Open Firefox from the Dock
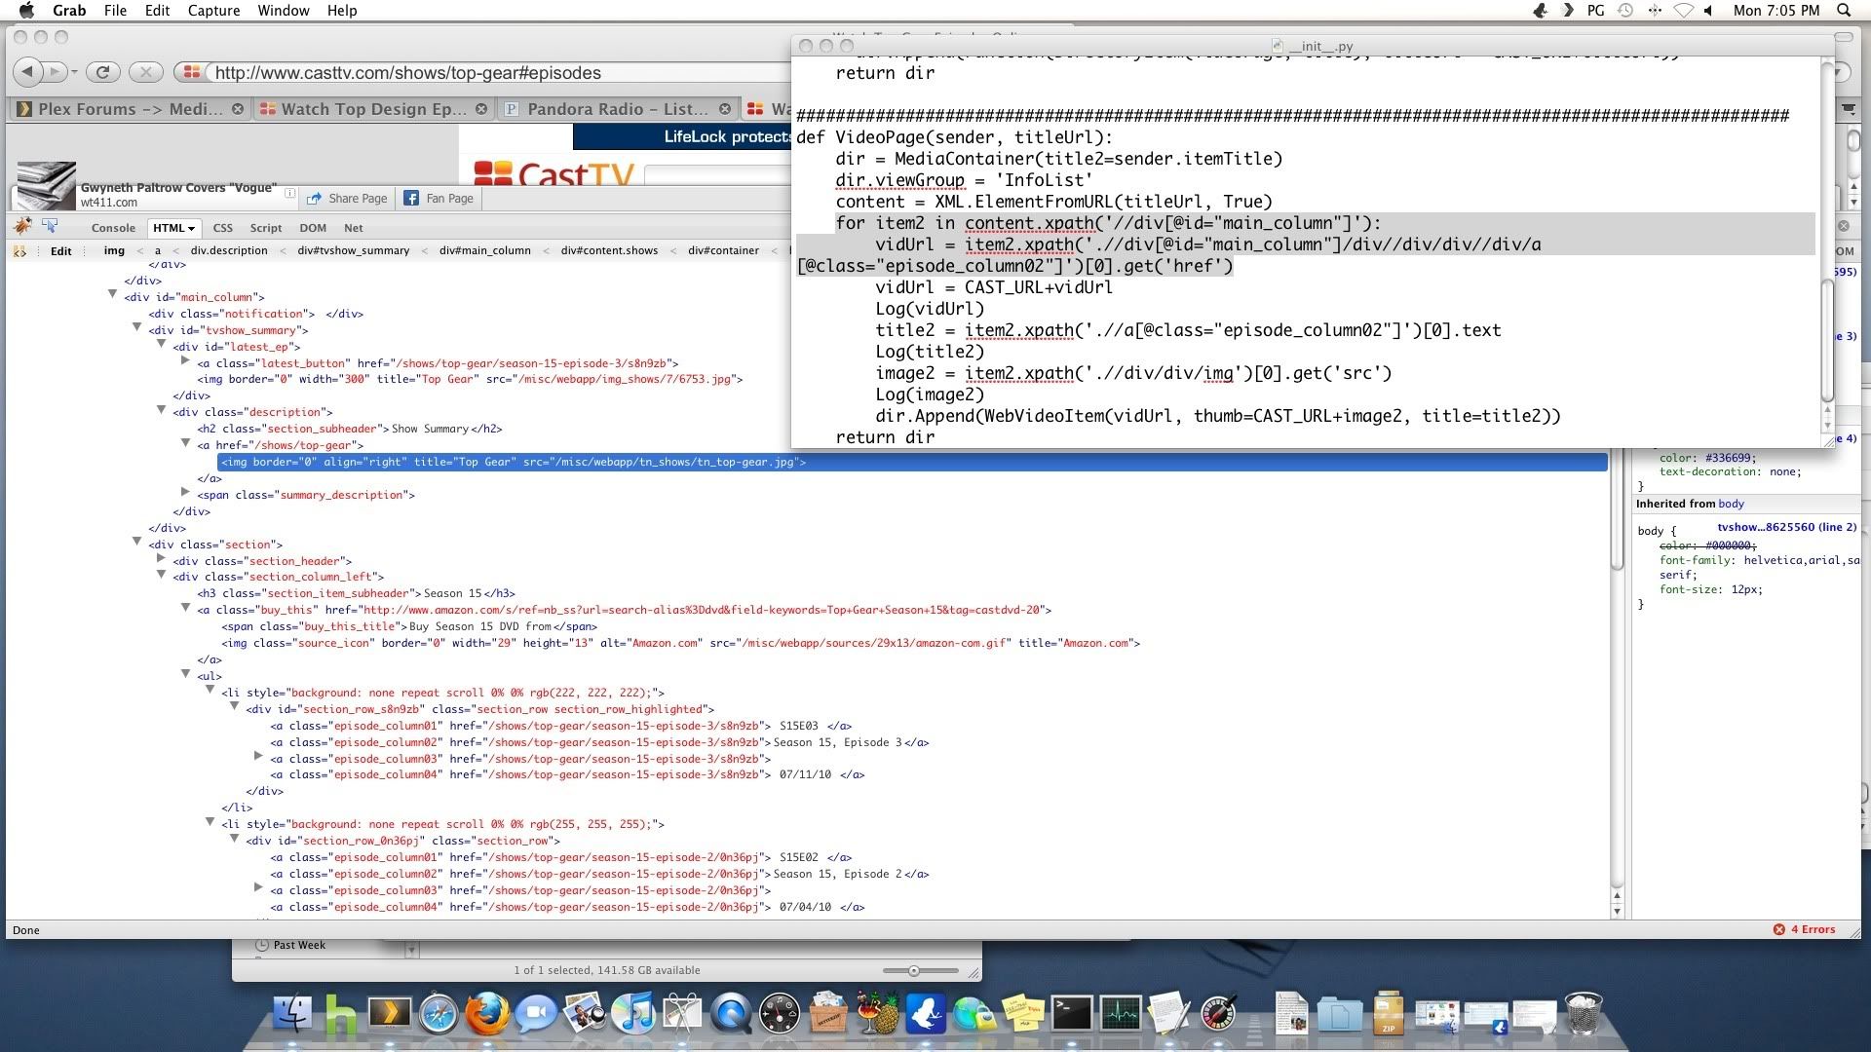The height and width of the screenshot is (1052, 1871). (x=486, y=1013)
